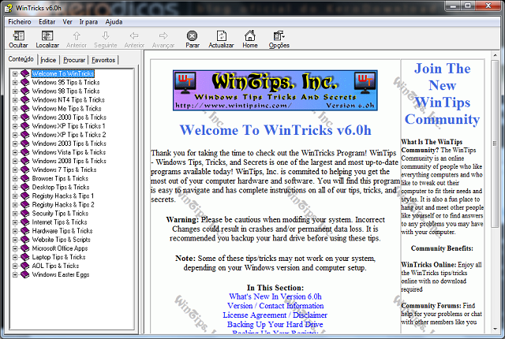This screenshot has height=339, width=505.
Task: Switch to the Favoritos tab
Action: 103,60
